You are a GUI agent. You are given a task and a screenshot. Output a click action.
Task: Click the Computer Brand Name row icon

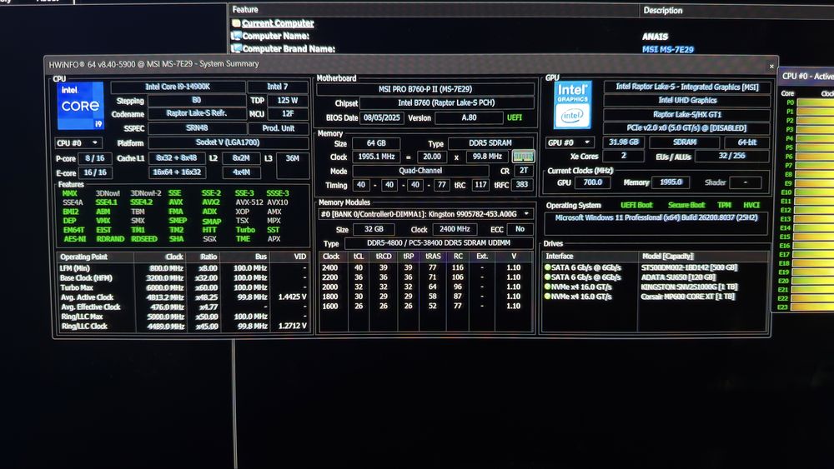[x=236, y=48]
